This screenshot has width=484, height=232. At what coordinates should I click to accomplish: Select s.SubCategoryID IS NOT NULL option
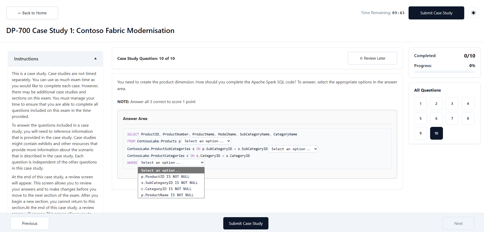(x=171, y=183)
